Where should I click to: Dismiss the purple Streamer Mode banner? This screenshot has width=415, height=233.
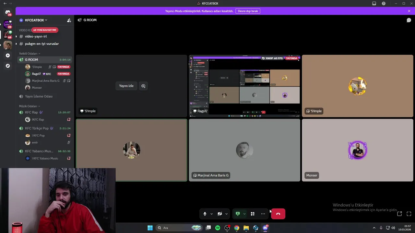[x=409, y=11]
